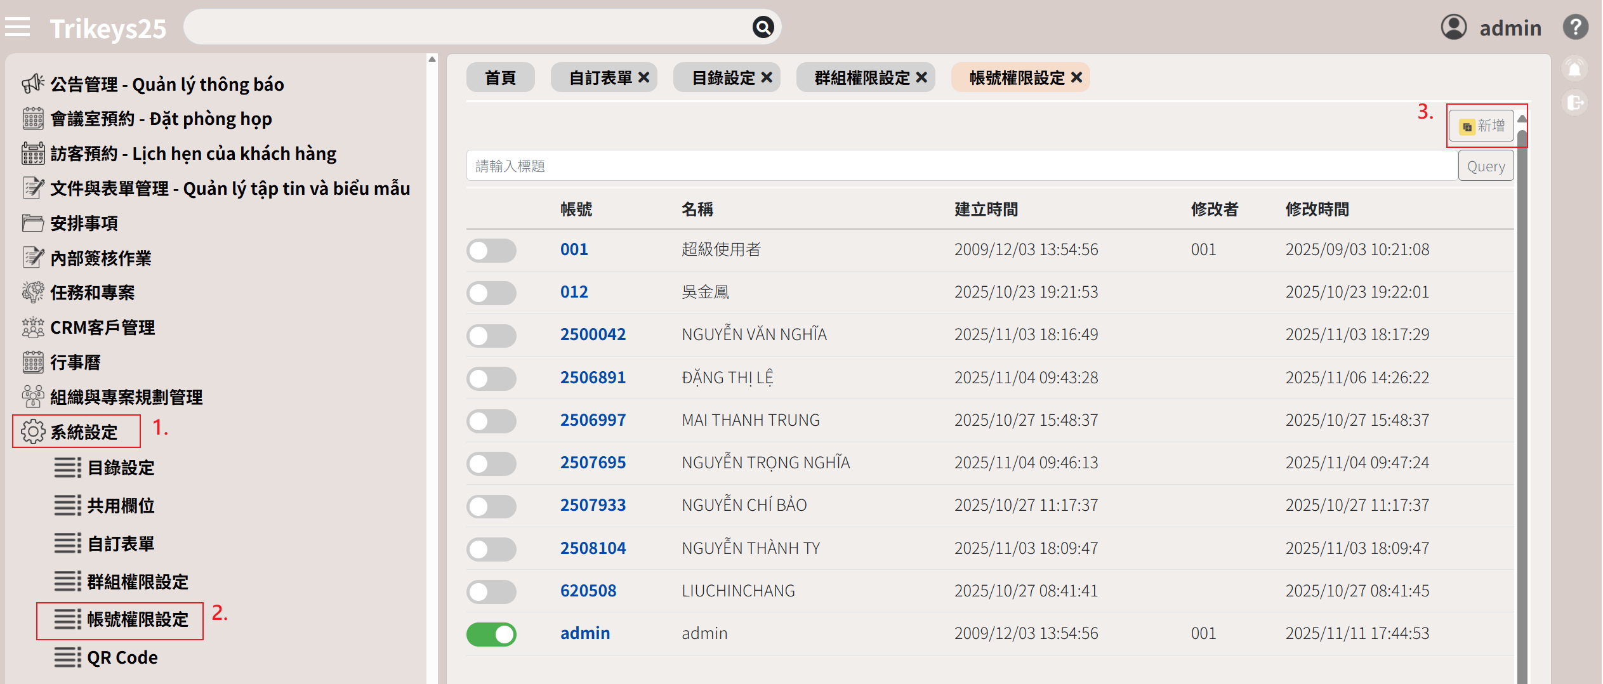Viewport: 1603px width, 684px height.
Task: Open the notification bell icon
Action: pos(1574,69)
